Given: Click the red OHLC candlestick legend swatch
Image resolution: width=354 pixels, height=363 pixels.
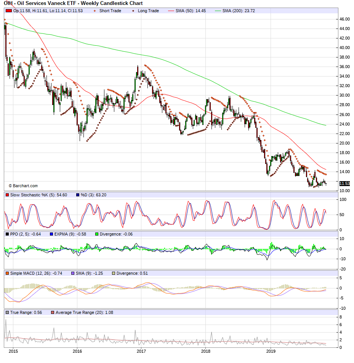Looking at the screenshot, I should coord(9,11).
